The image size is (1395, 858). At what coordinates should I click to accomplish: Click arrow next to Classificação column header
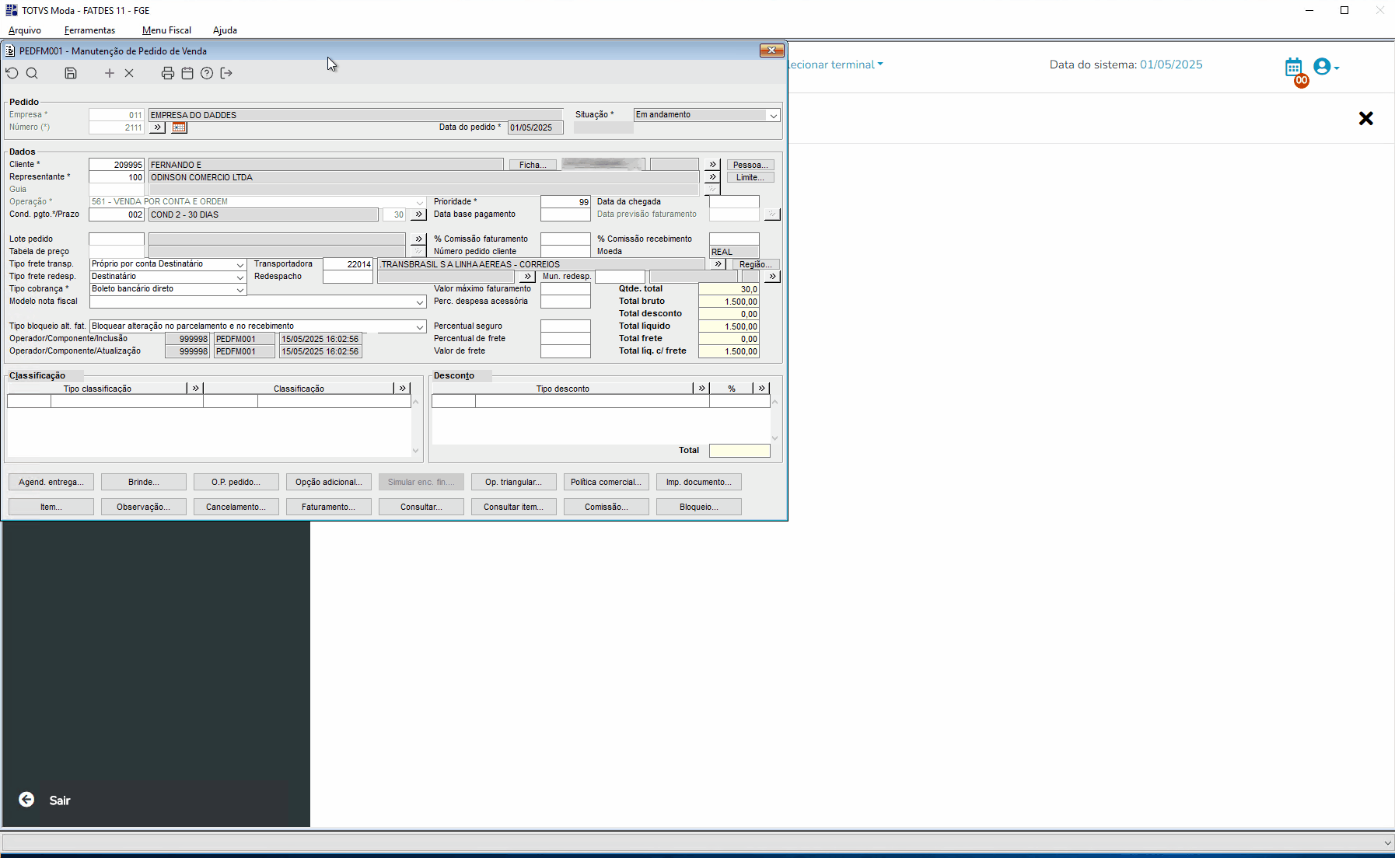click(x=402, y=388)
